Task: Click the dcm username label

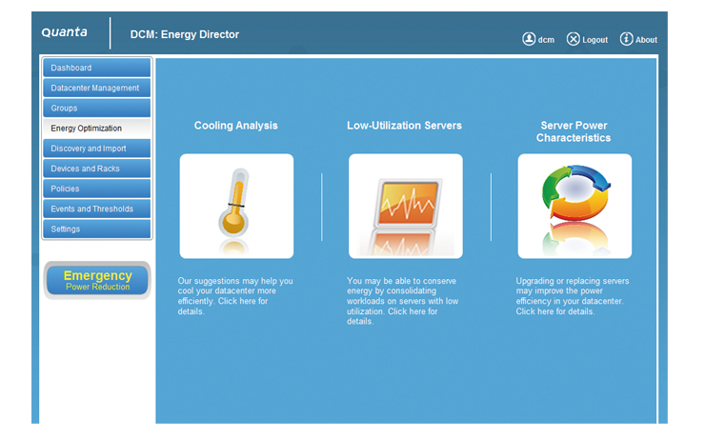Action: (x=546, y=40)
